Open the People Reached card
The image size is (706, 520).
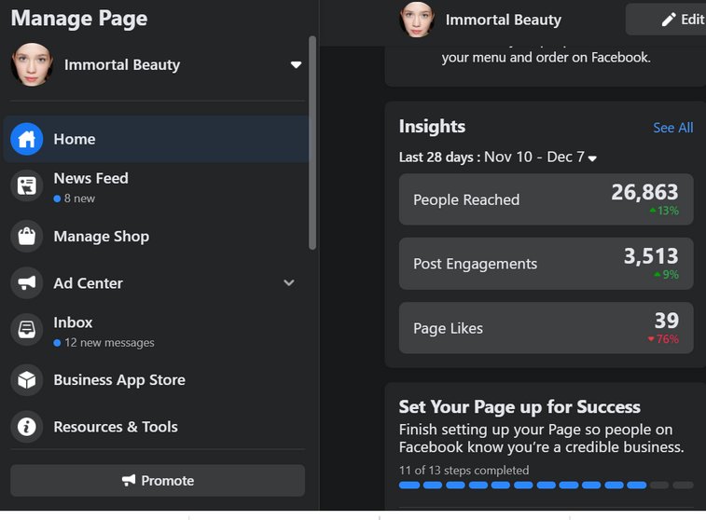pyautogui.click(x=547, y=199)
